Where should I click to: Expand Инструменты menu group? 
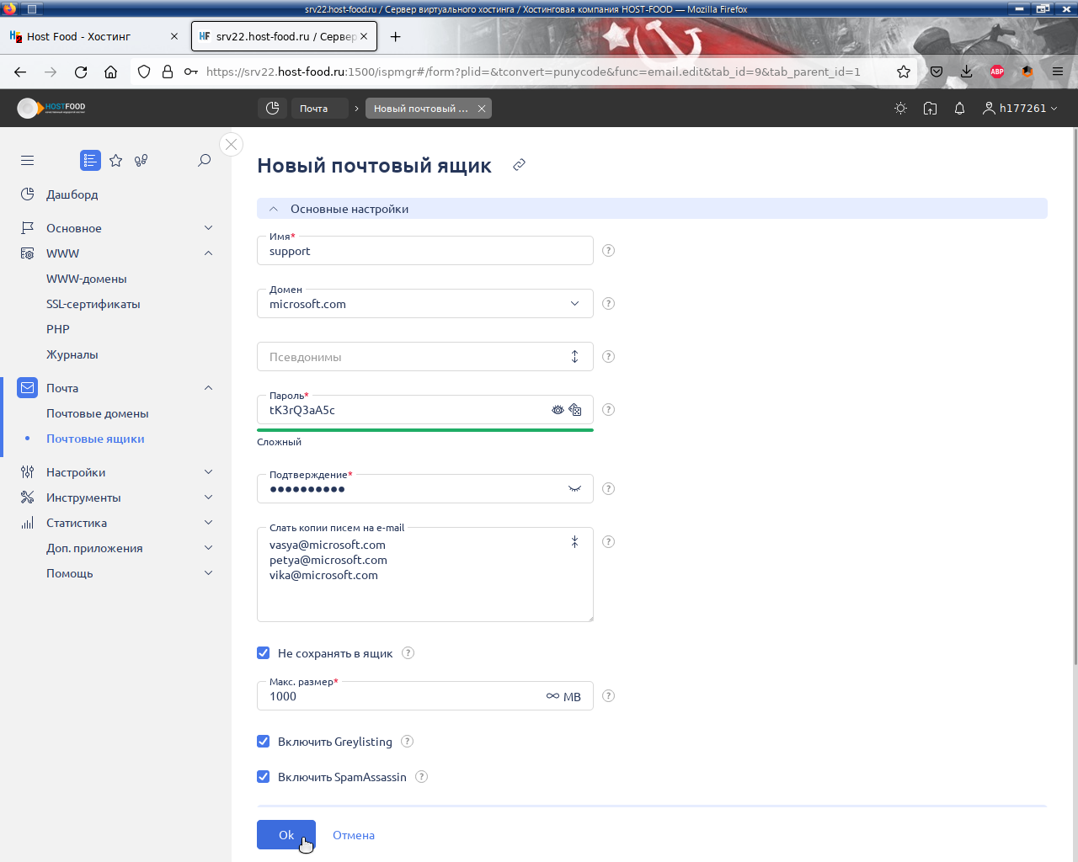pos(209,498)
